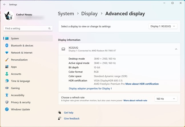
Task: Open the 160 Hz refresh rate dropdown
Action: tap(166, 99)
